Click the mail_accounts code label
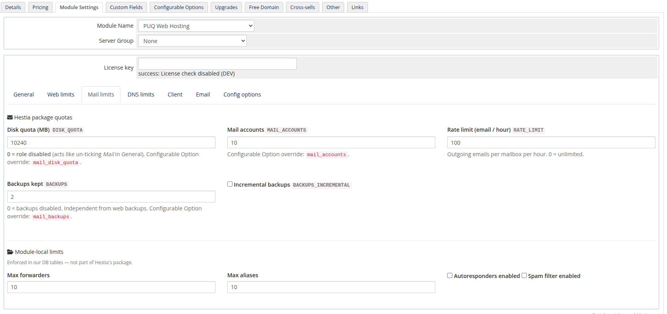 [327, 155]
